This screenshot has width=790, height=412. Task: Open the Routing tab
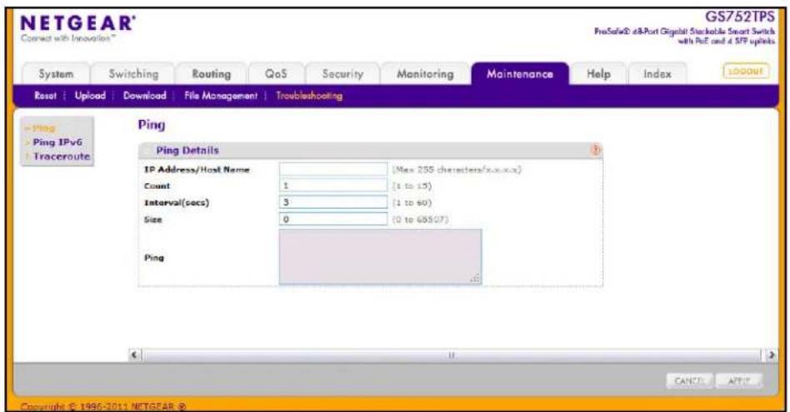click(211, 74)
